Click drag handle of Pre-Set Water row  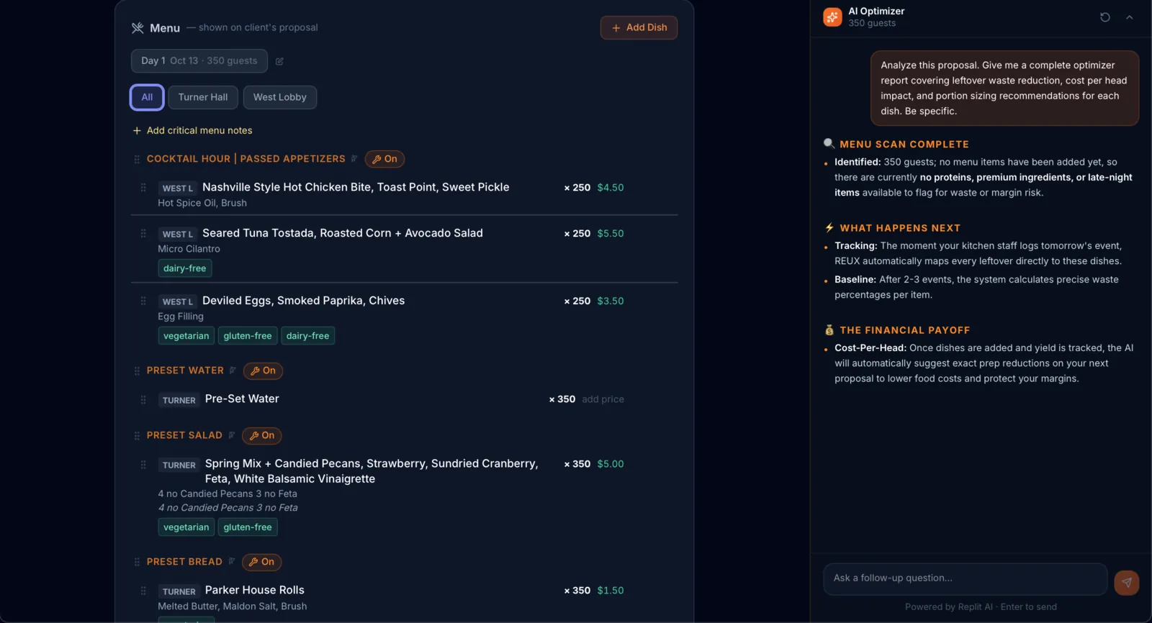(x=143, y=400)
